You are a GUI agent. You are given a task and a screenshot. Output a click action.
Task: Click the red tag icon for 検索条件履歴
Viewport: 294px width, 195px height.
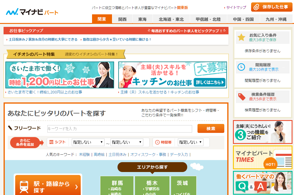pos(242,97)
